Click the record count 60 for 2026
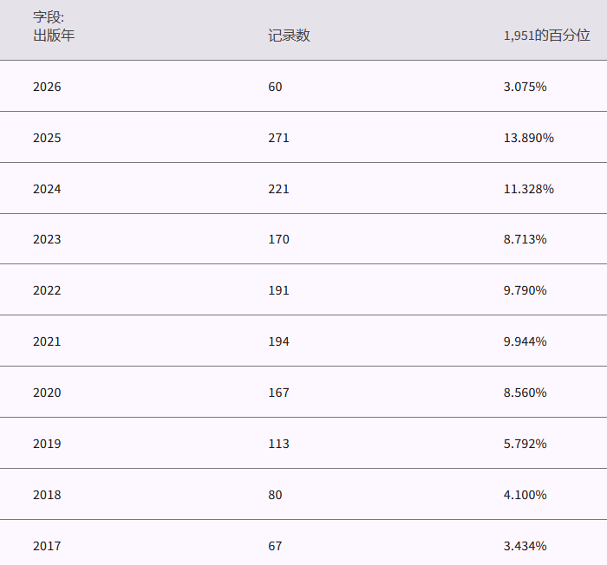The height and width of the screenshot is (565, 607). click(x=275, y=87)
